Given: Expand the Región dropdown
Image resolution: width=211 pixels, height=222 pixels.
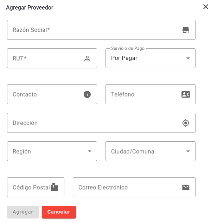Looking at the screenshot, I should (x=52, y=152).
